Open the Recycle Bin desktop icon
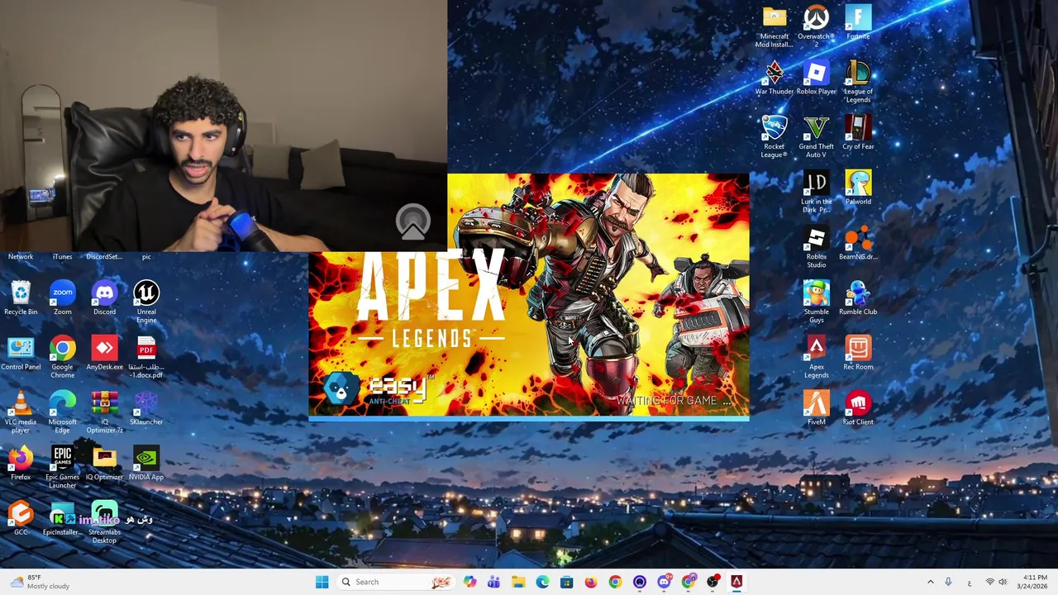 point(21,298)
